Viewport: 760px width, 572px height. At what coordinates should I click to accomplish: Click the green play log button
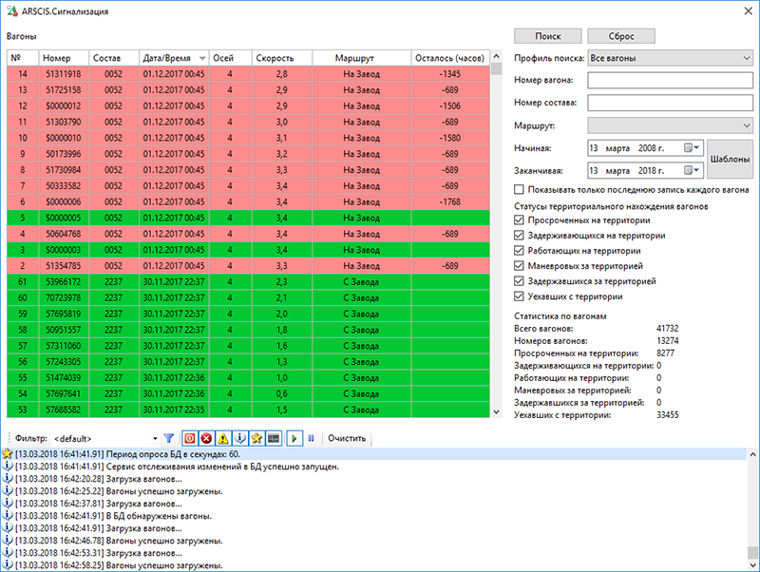[294, 438]
